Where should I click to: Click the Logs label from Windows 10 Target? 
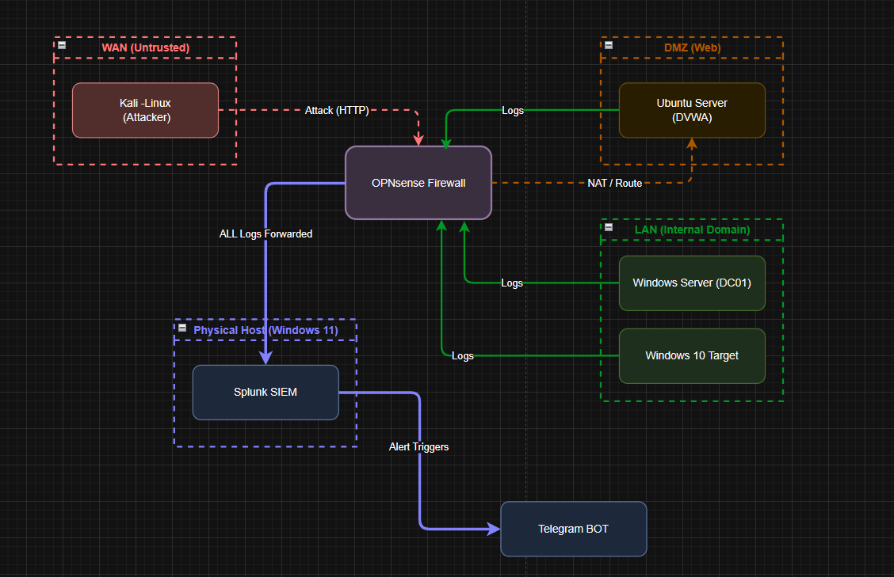pyautogui.click(x=462, y=356)
